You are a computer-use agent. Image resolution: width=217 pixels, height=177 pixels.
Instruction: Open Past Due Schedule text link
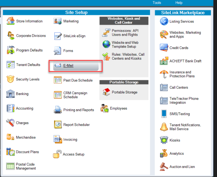78,80
